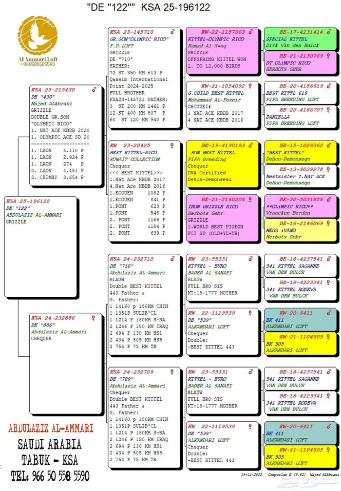
Task: Click the female symbol on KW 23-20425
Action: [x=172, y=145]
